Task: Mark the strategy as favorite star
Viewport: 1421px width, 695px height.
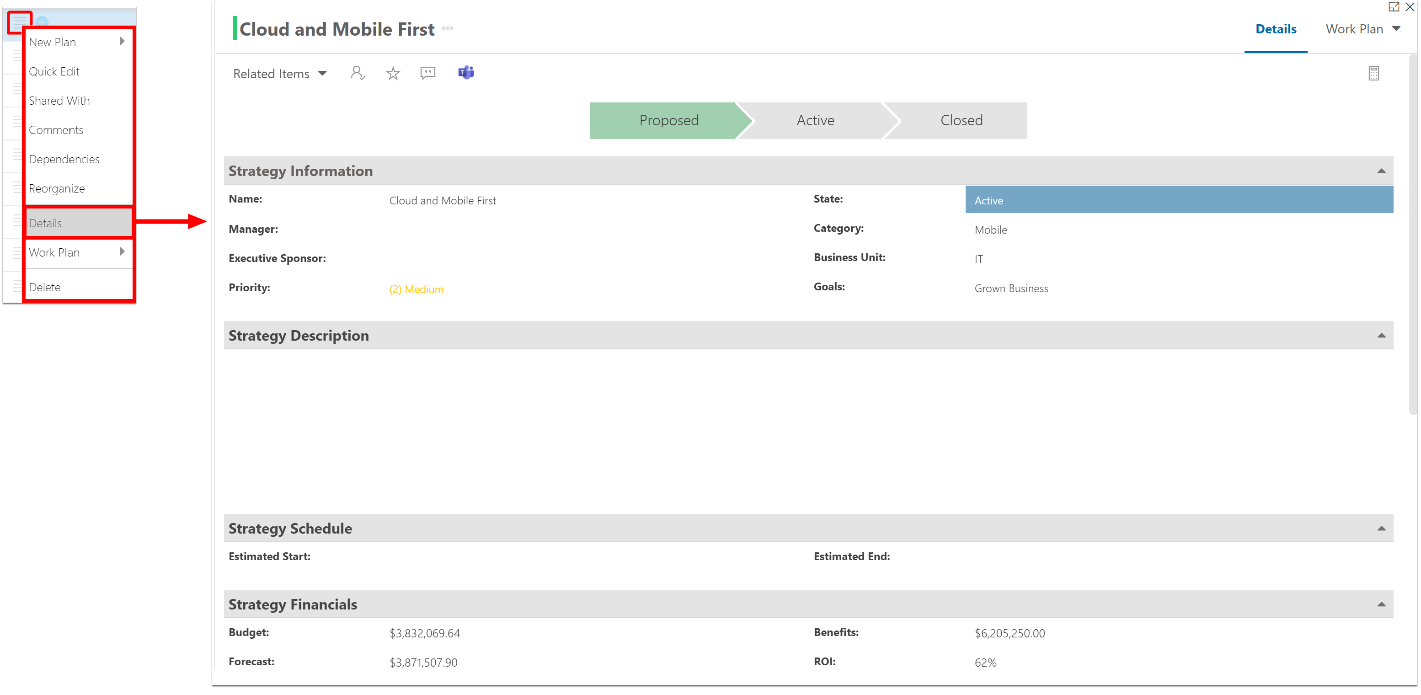Action: [x=393, y=73]
